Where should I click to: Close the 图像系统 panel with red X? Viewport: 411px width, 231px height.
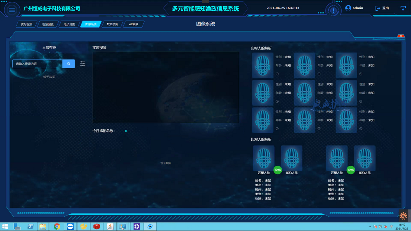[401, 36]
